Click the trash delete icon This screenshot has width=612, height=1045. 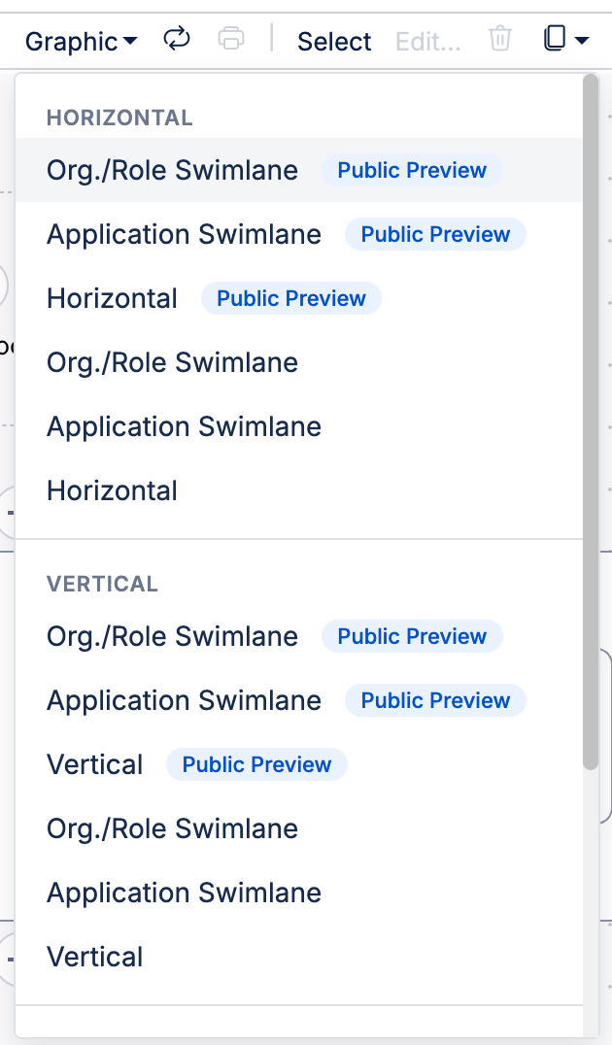point(499,39)
